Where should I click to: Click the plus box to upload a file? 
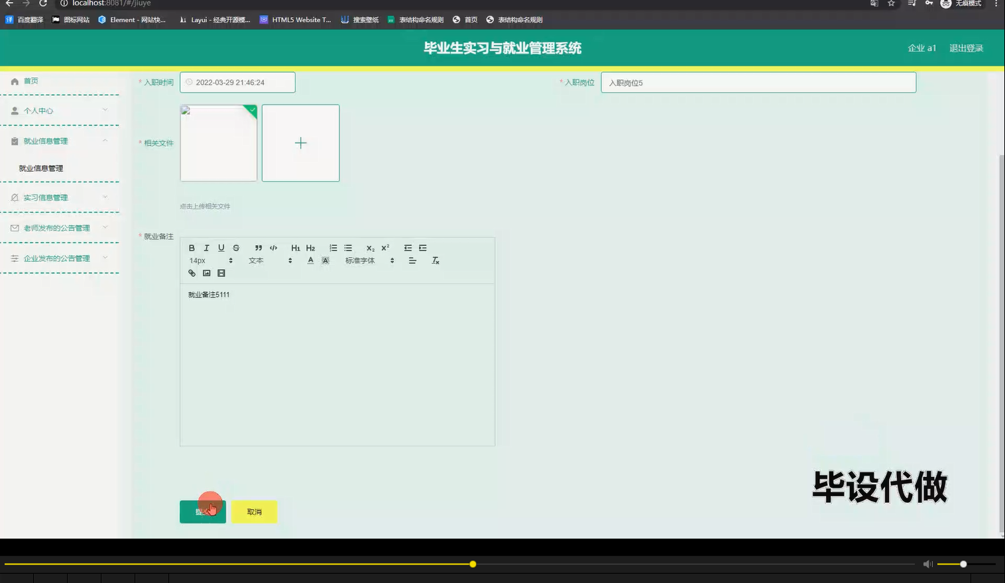(x=300, y=142)
